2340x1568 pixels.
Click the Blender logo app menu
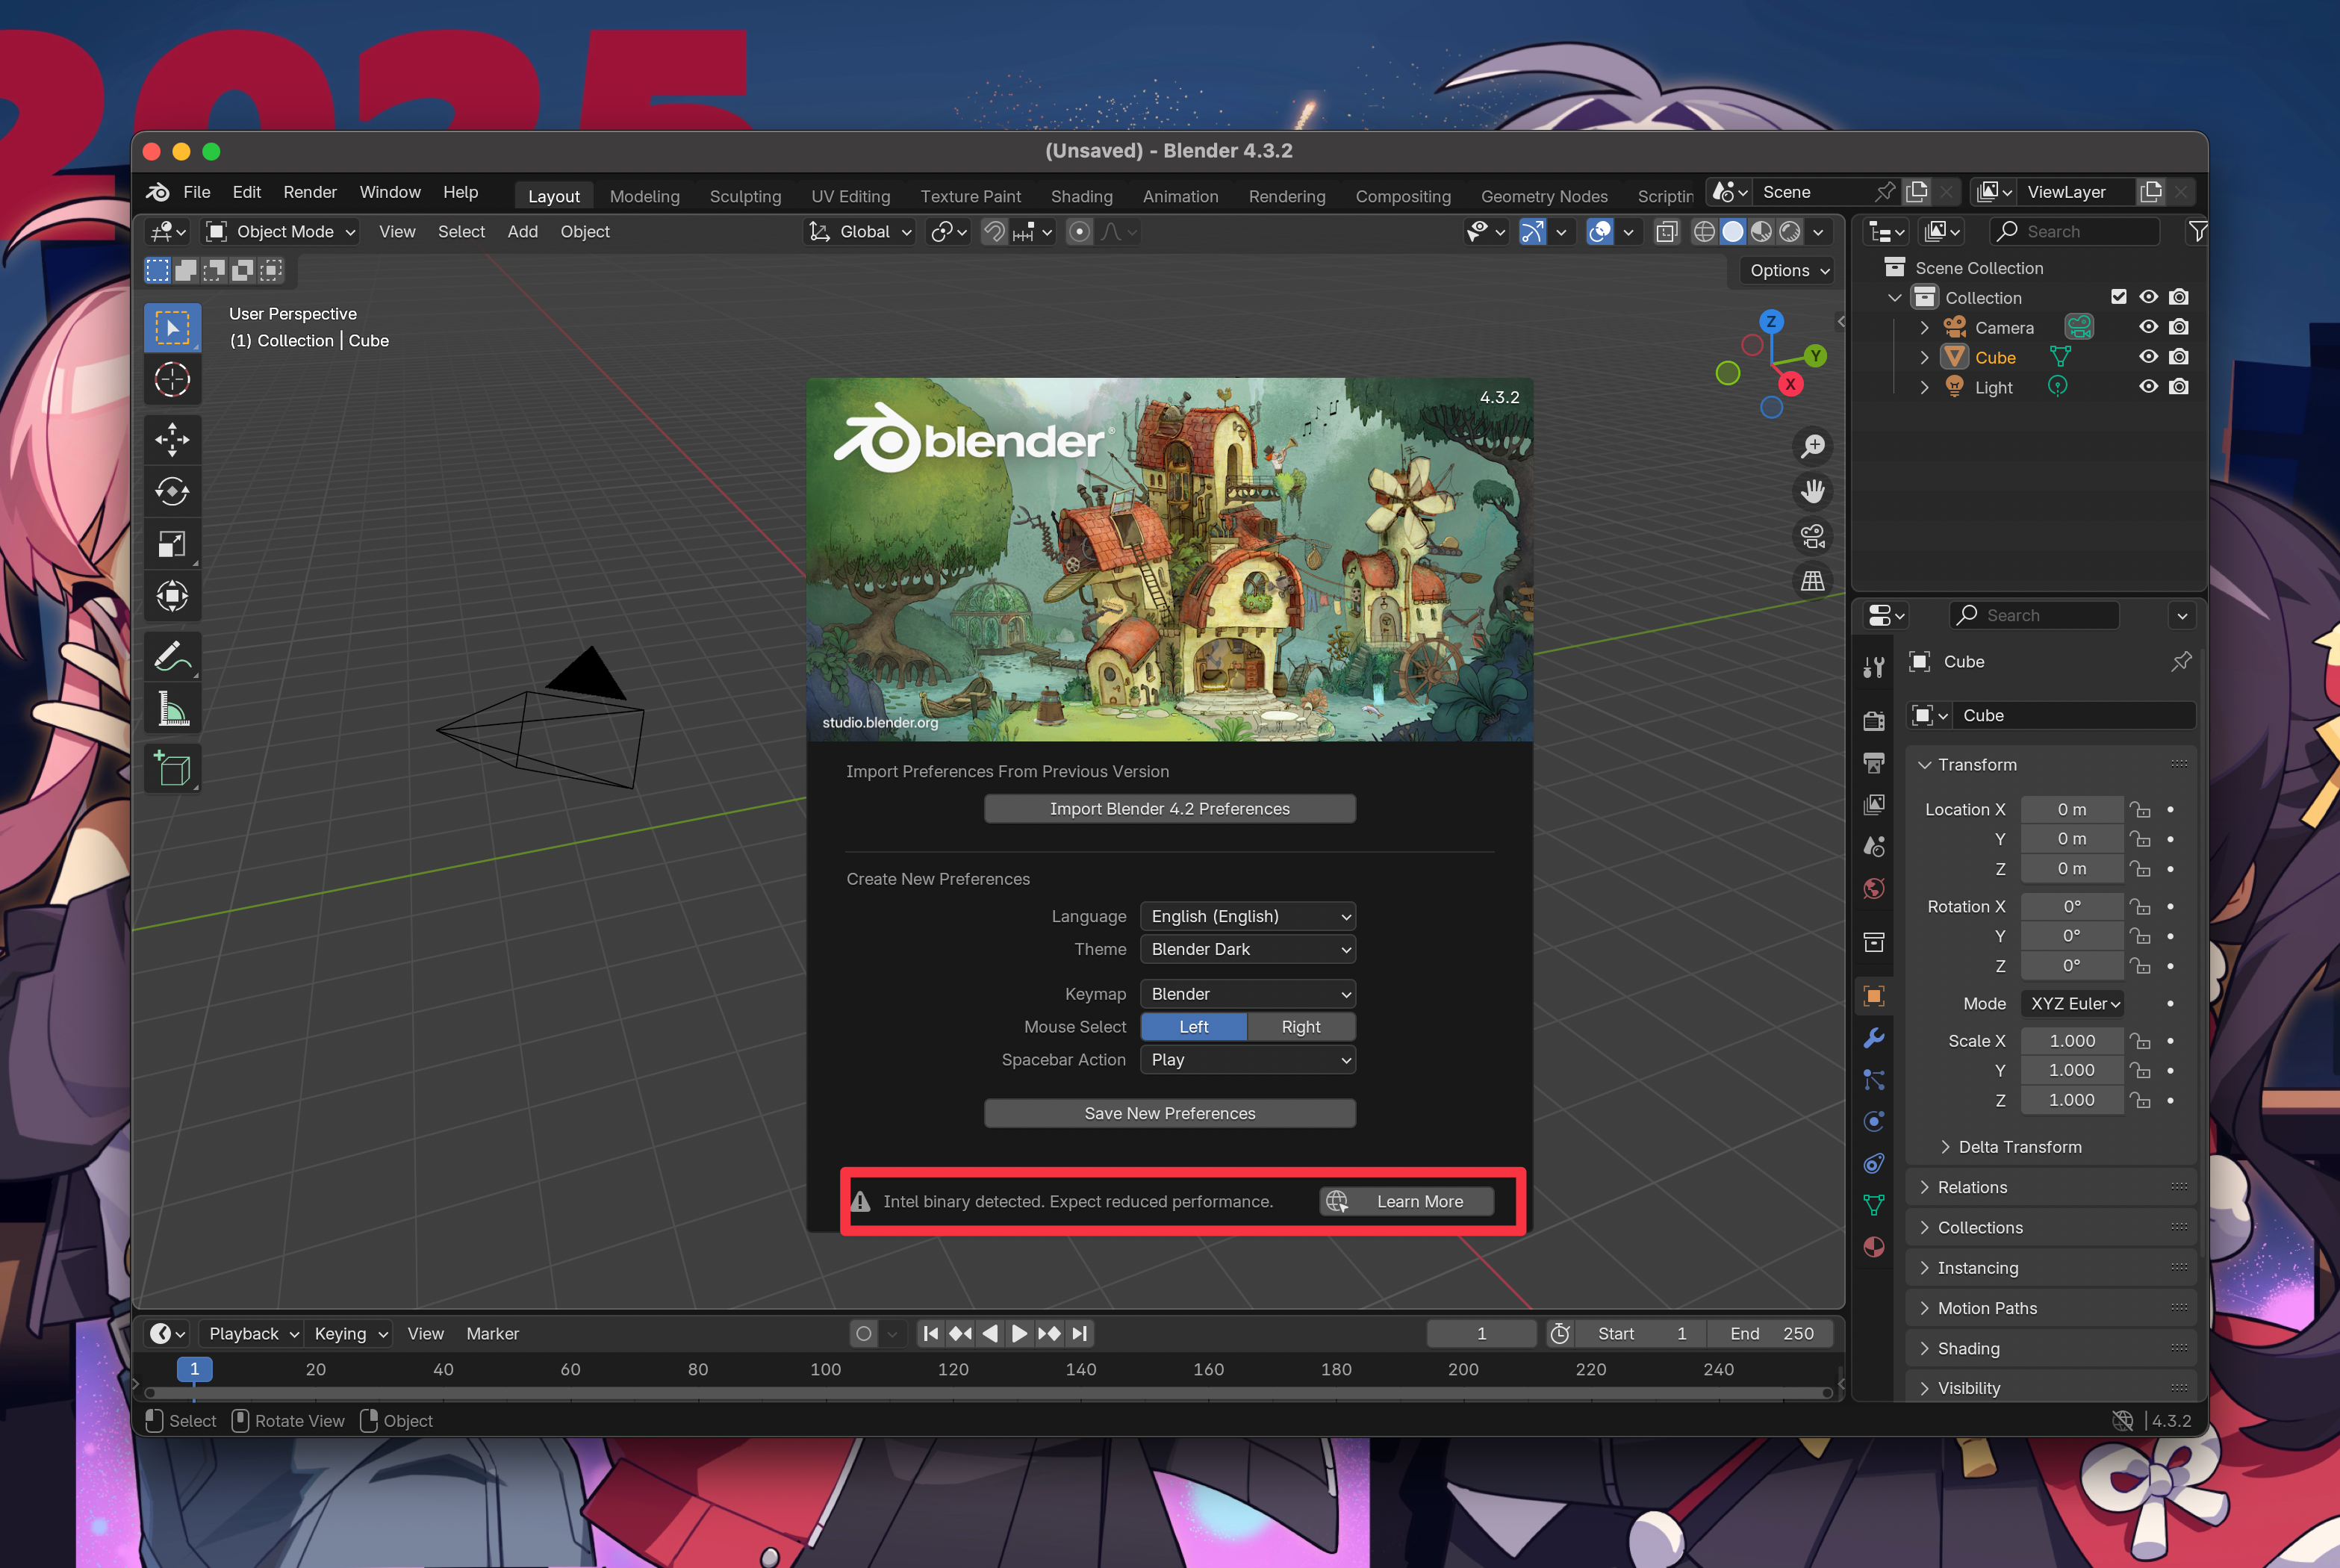pos(158,192)
